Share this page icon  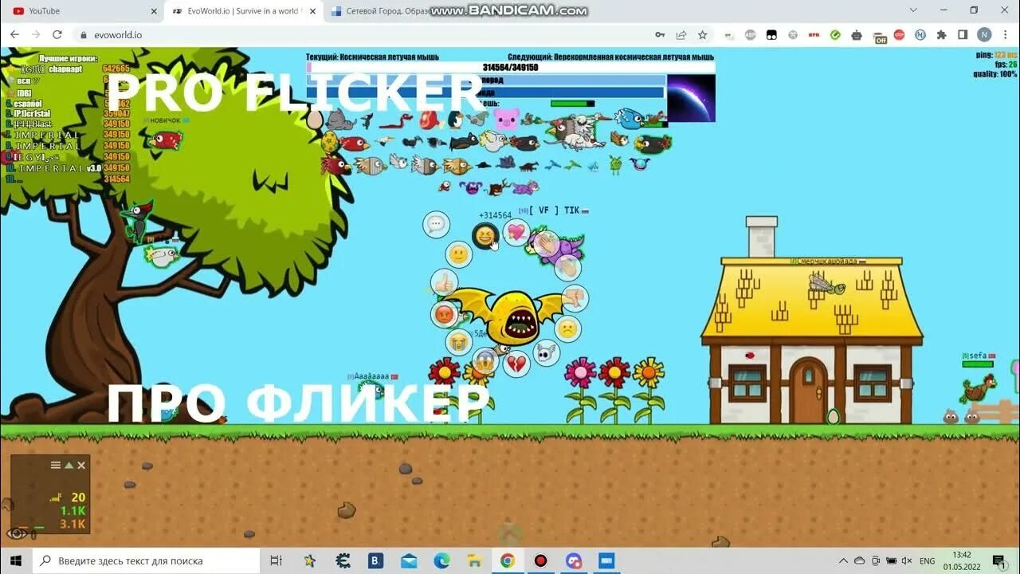[x=681, y=34]
